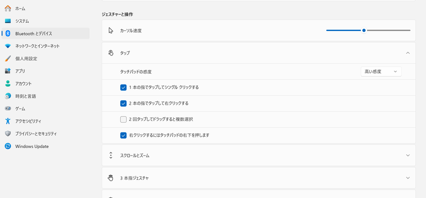Click the network Wi-Fi icon
Image resolution: width=426 pixels, height=198 pixels.
pos(8,46)
